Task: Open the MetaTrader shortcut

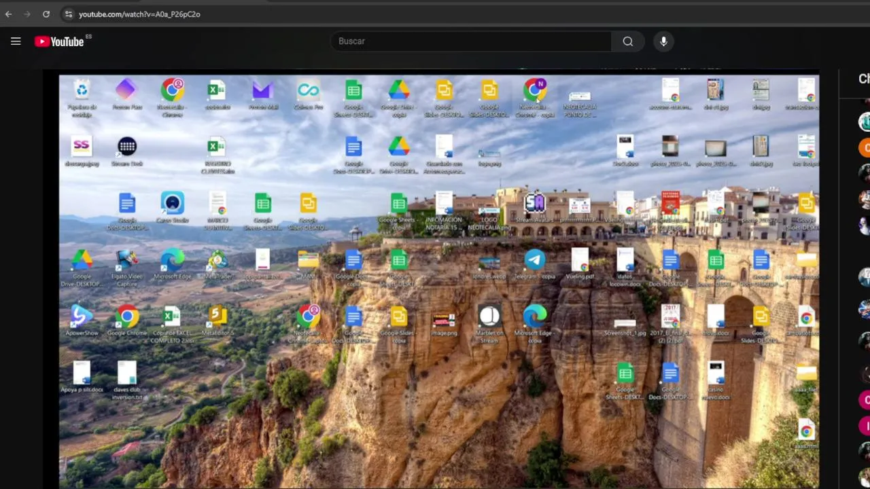Action: 217,264
